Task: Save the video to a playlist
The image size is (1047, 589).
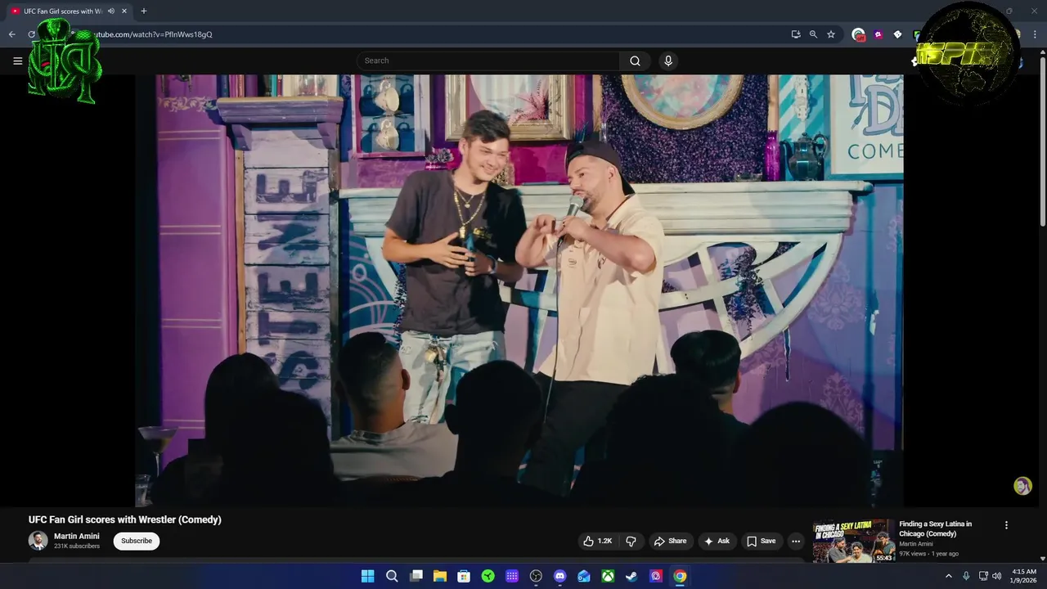Action: [761, 541]
